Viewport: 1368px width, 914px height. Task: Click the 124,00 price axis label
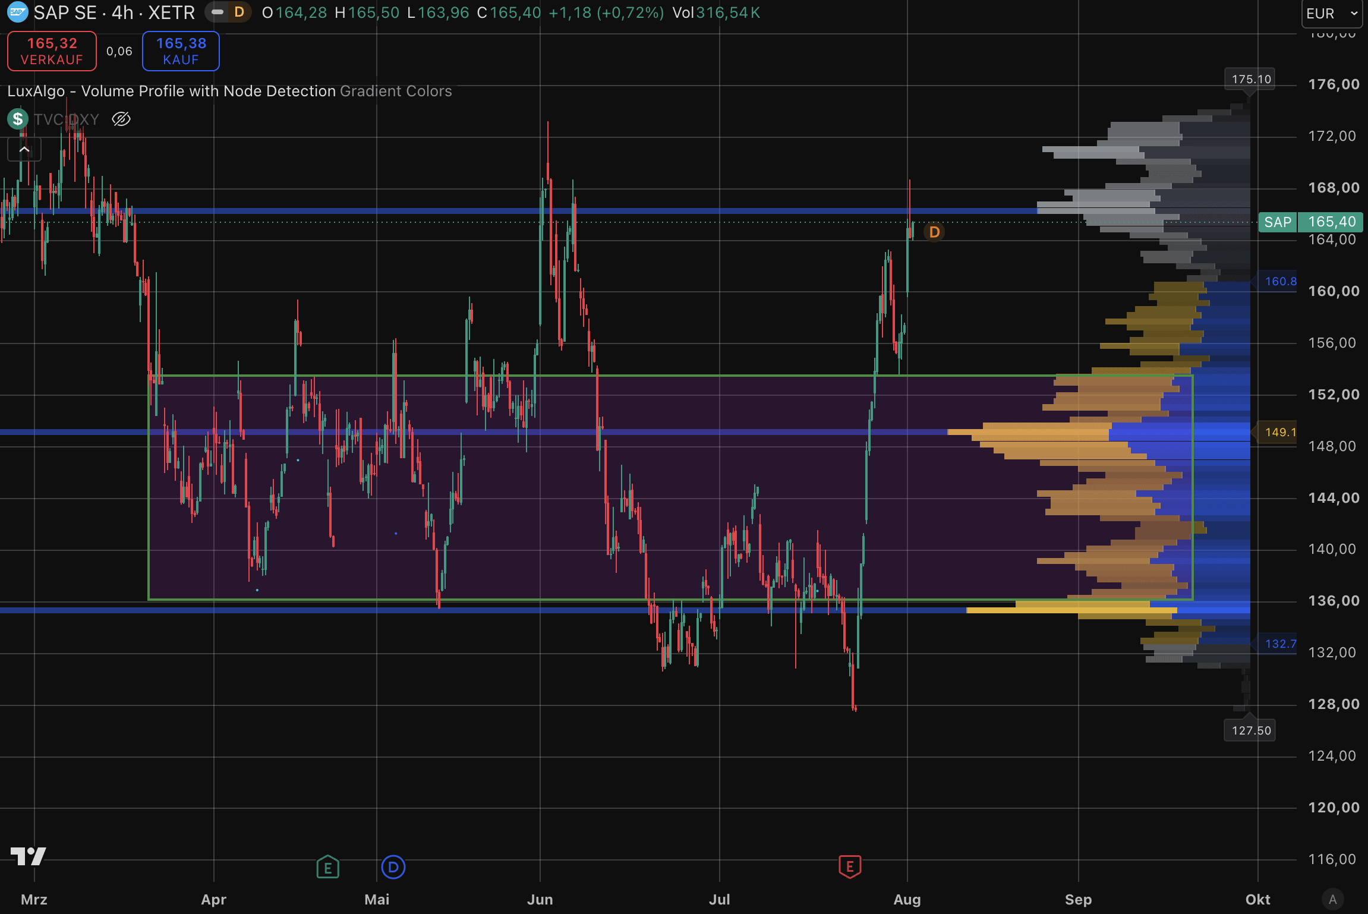pyautogui.click(x=1332, y=756)
